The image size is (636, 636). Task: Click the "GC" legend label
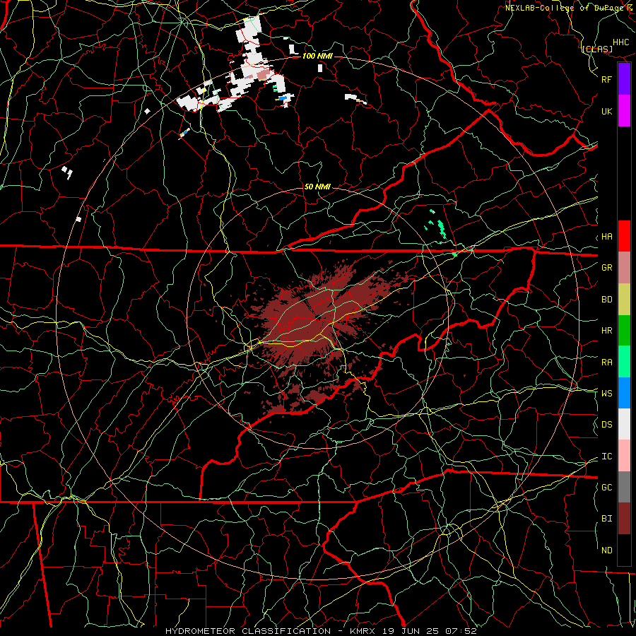tap(606, 487)
